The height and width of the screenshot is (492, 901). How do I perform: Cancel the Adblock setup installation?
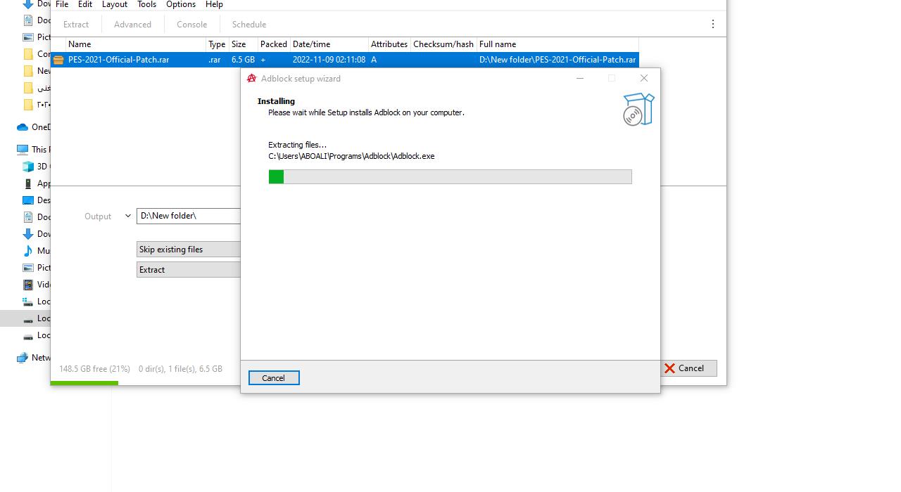tap(274, 378)
